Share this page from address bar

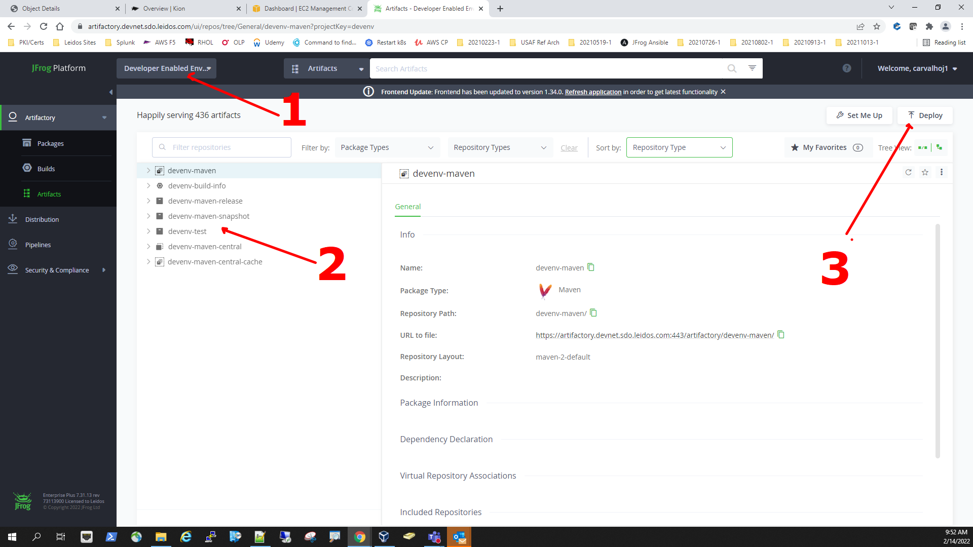[x=860, y=26]
